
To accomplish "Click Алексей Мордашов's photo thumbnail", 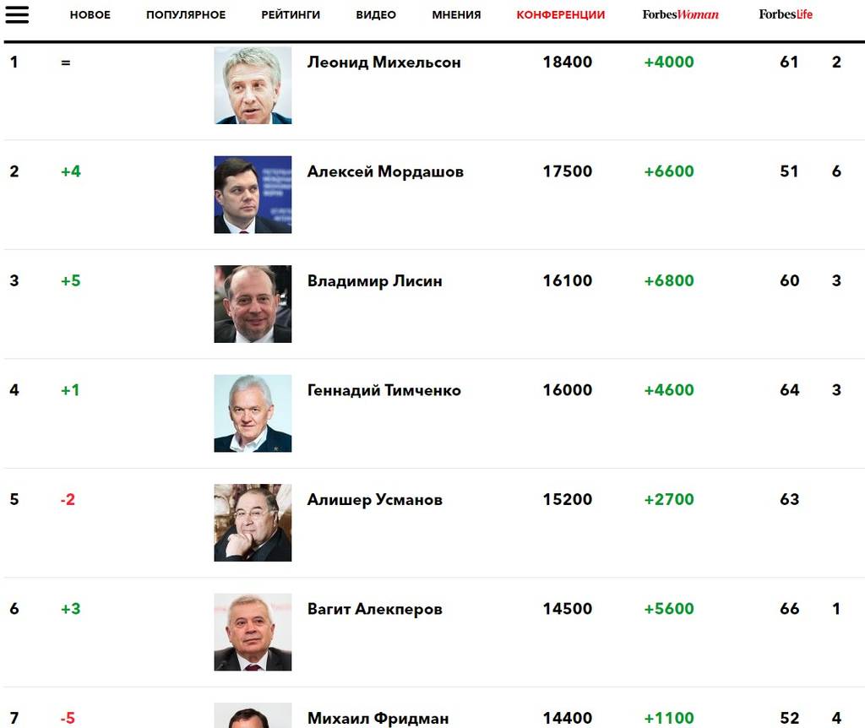I will tap(253, 194).
